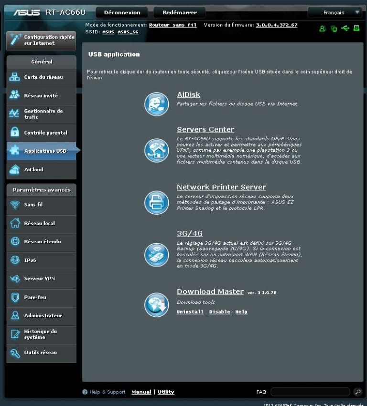
Task: Open the 3G/4G title link
Action: (x=190, y=233)
